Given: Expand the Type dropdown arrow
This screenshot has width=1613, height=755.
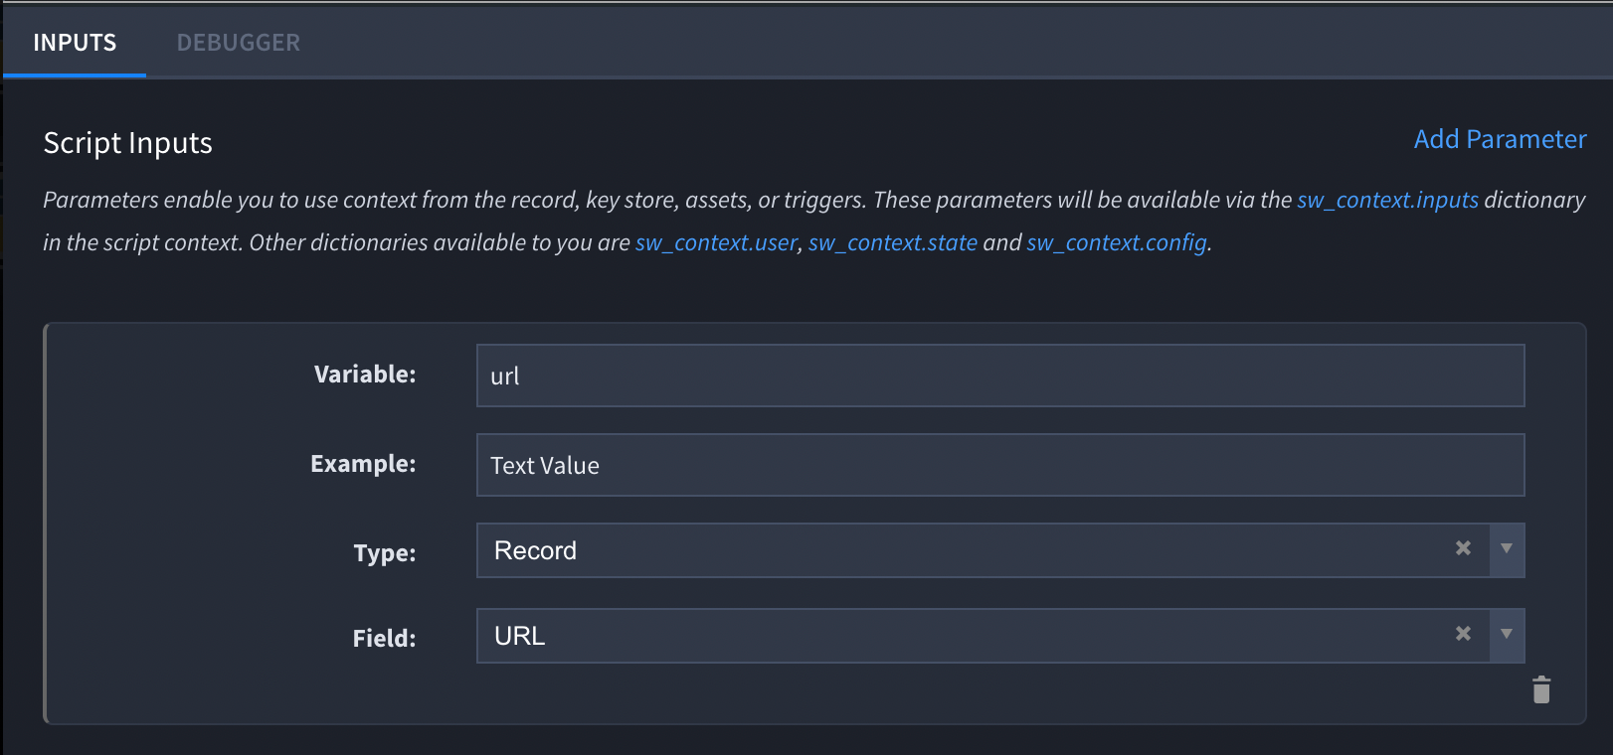Looking at the screenshot, I should (x=1507, y=549).
